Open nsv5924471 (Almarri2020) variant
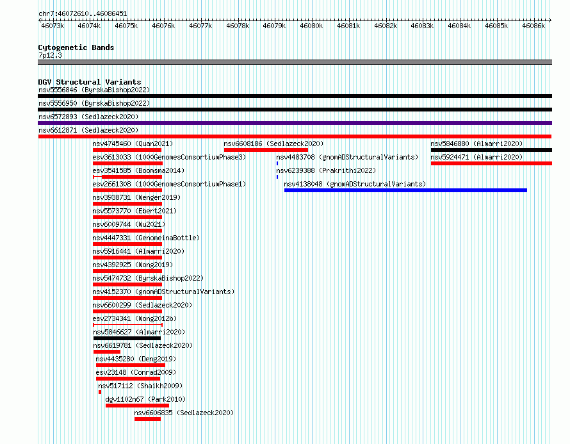The image size is (570, 444). click(476, 157)
